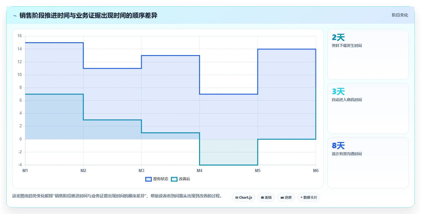421x214 pixels.
Task: Click the M1 axis label
Action: tap(25, 171)
